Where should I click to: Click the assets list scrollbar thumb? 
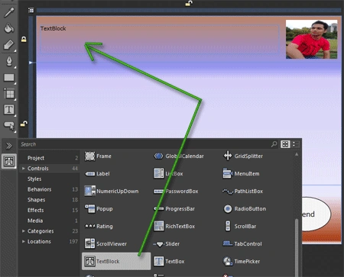pyautogui.click(x=297, y=247)
